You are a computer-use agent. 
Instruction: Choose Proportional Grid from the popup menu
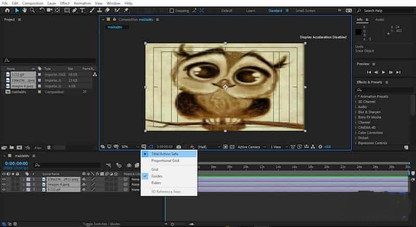(x=165, y=161)
